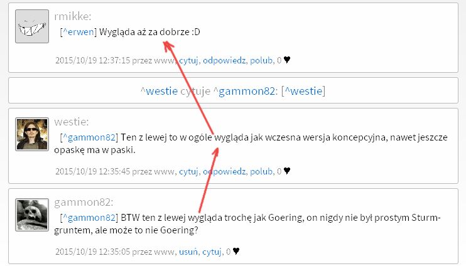The width and height of the screenshot is (466, 266).
Task: Click 'cytuj' under gammon82's post
Action: (212, 252)
